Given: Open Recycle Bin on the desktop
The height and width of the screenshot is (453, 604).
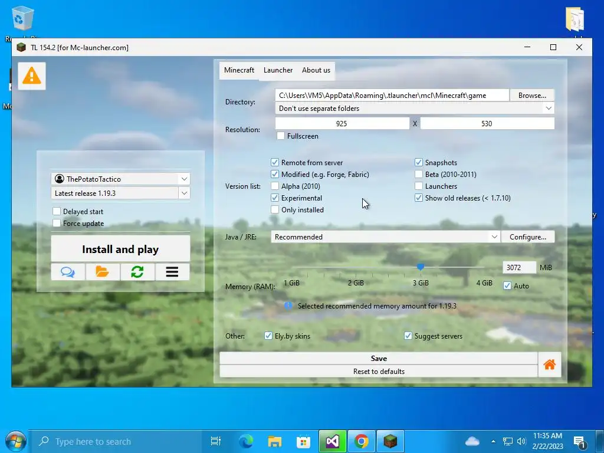Looking at the screenshot, I should pos(23,18).
